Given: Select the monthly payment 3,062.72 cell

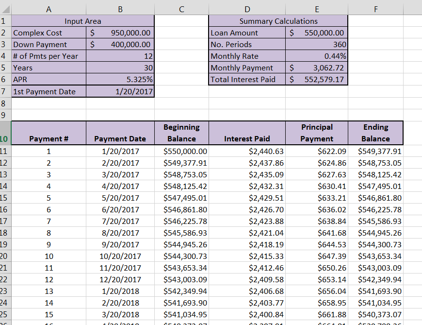Looking at the screenshot, I should click(317, 68).
